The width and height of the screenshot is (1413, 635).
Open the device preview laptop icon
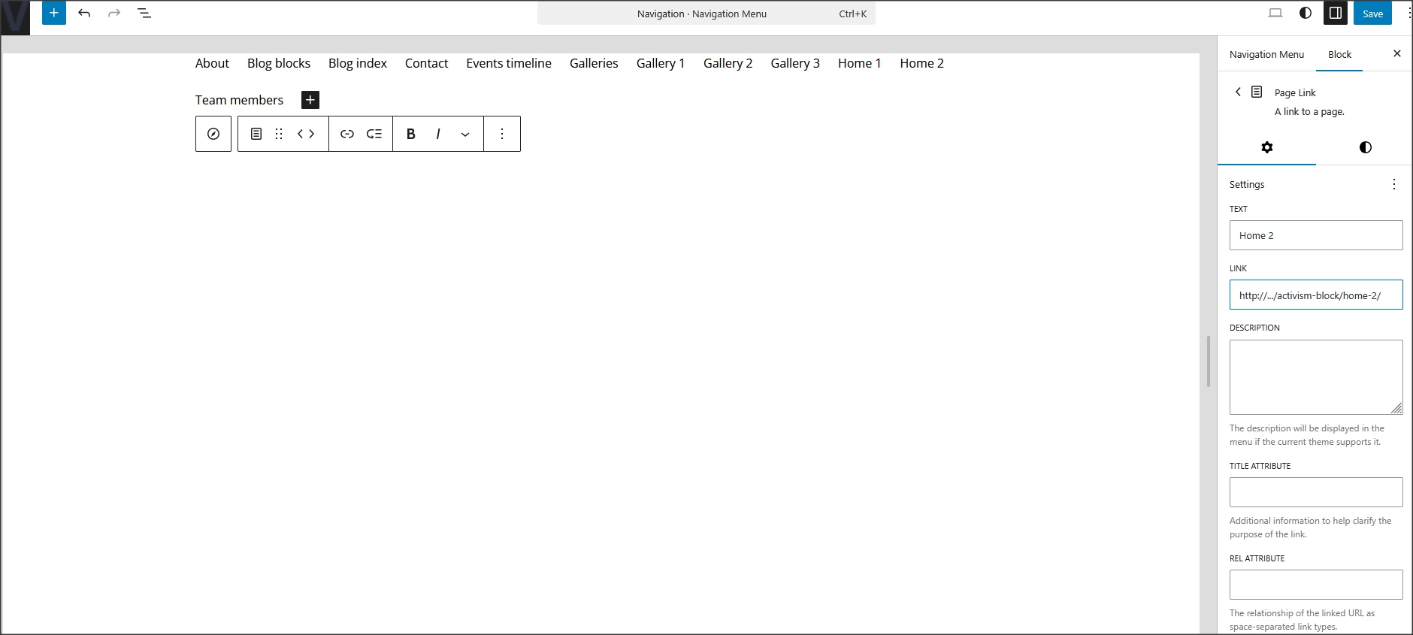point(1275,13)
